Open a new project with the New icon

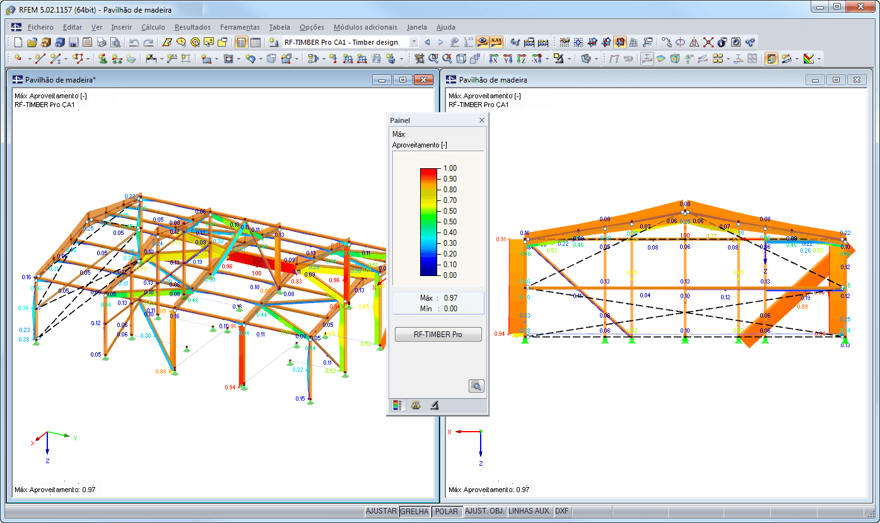17,41
